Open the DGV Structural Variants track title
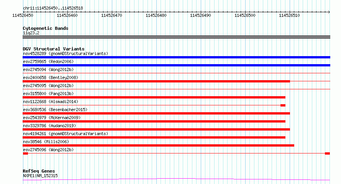The width and height of the screenshot is (341, 184). [54, 49]
